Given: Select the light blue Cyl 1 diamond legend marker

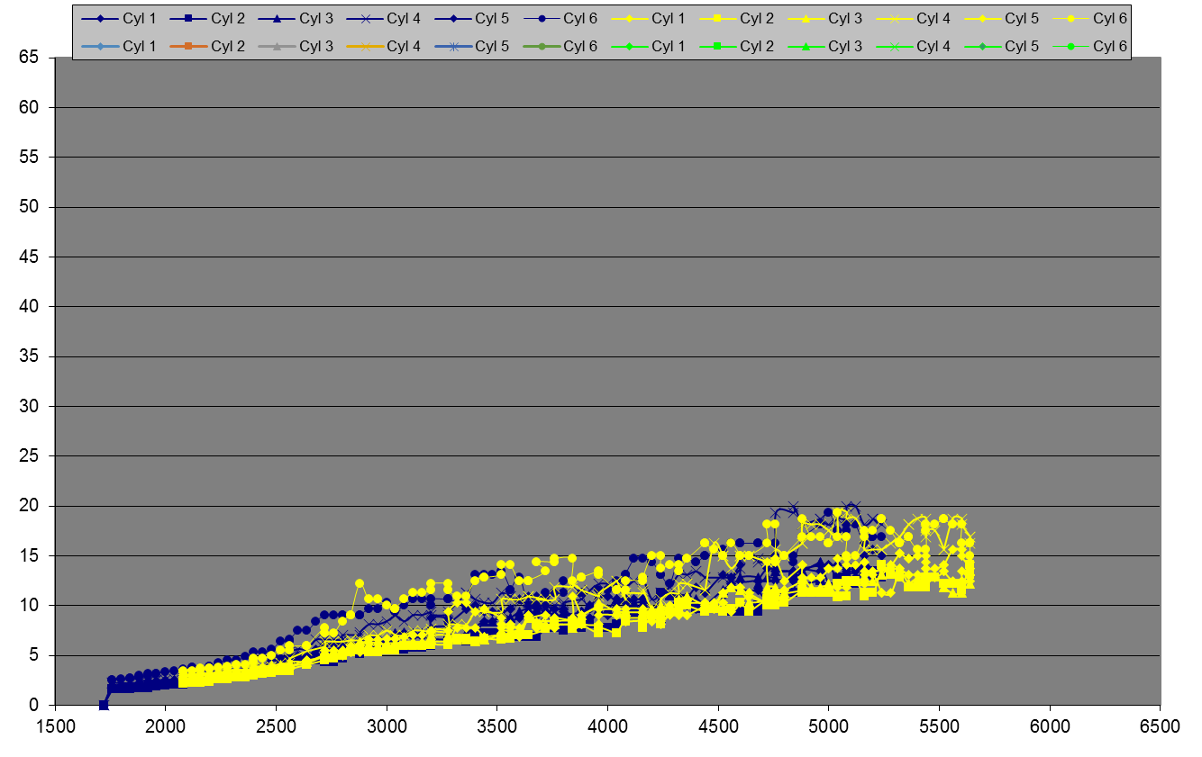Looking at the screenshot, I should pyautogui.click(x=101, y=46).
